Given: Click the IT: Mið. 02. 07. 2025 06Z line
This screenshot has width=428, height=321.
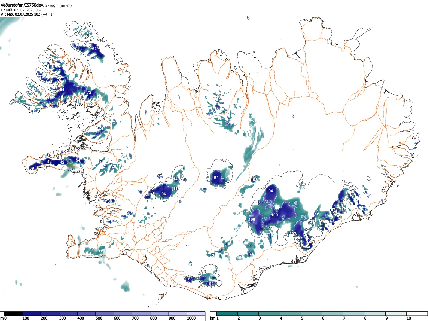Looking at the screenshot, I should coord(21,10).
